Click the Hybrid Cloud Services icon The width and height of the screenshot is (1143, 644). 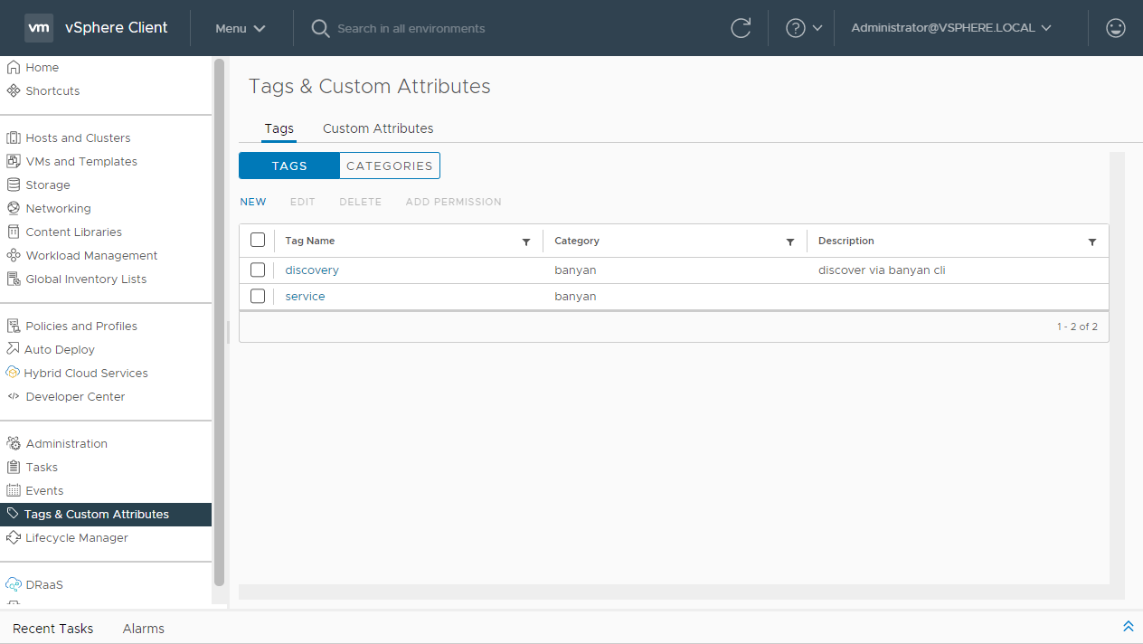coord(13,373)
